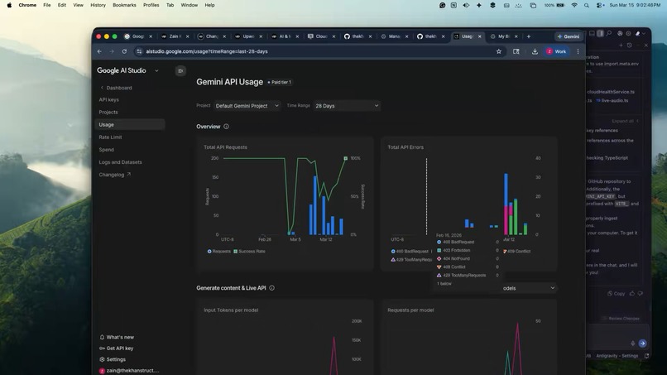Click the browser forward arrow
The height and width of the screenshot is (375, 667).
click(112, 51)
